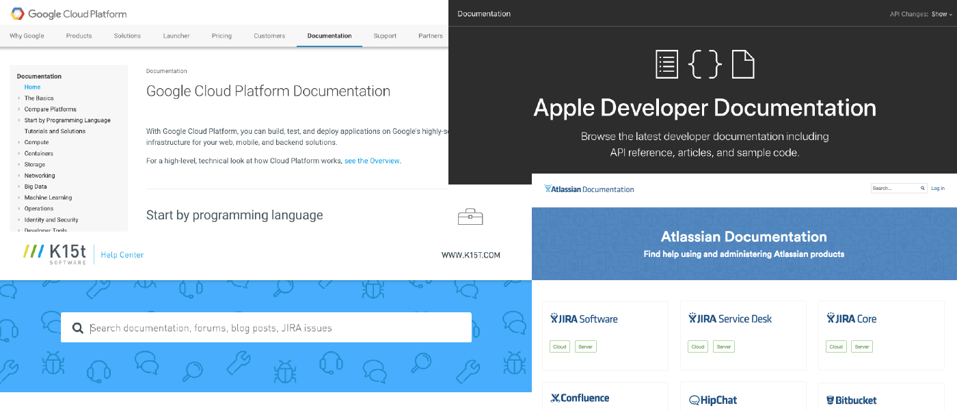Open the Pricing tab in Google nav
The width and height of the screenshot is (957, 410).
click(221, 36)
